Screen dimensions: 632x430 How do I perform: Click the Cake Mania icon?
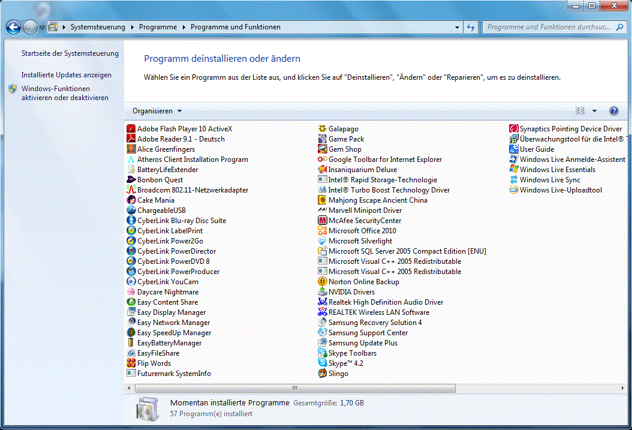(131, 200)
